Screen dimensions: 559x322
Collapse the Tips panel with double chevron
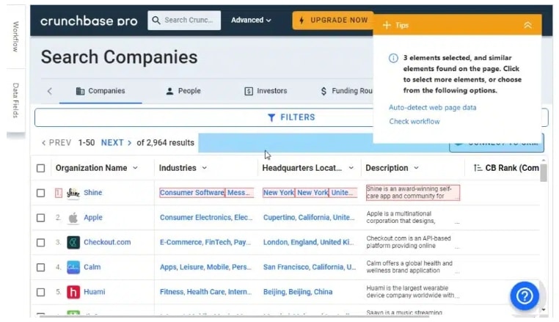527,25
